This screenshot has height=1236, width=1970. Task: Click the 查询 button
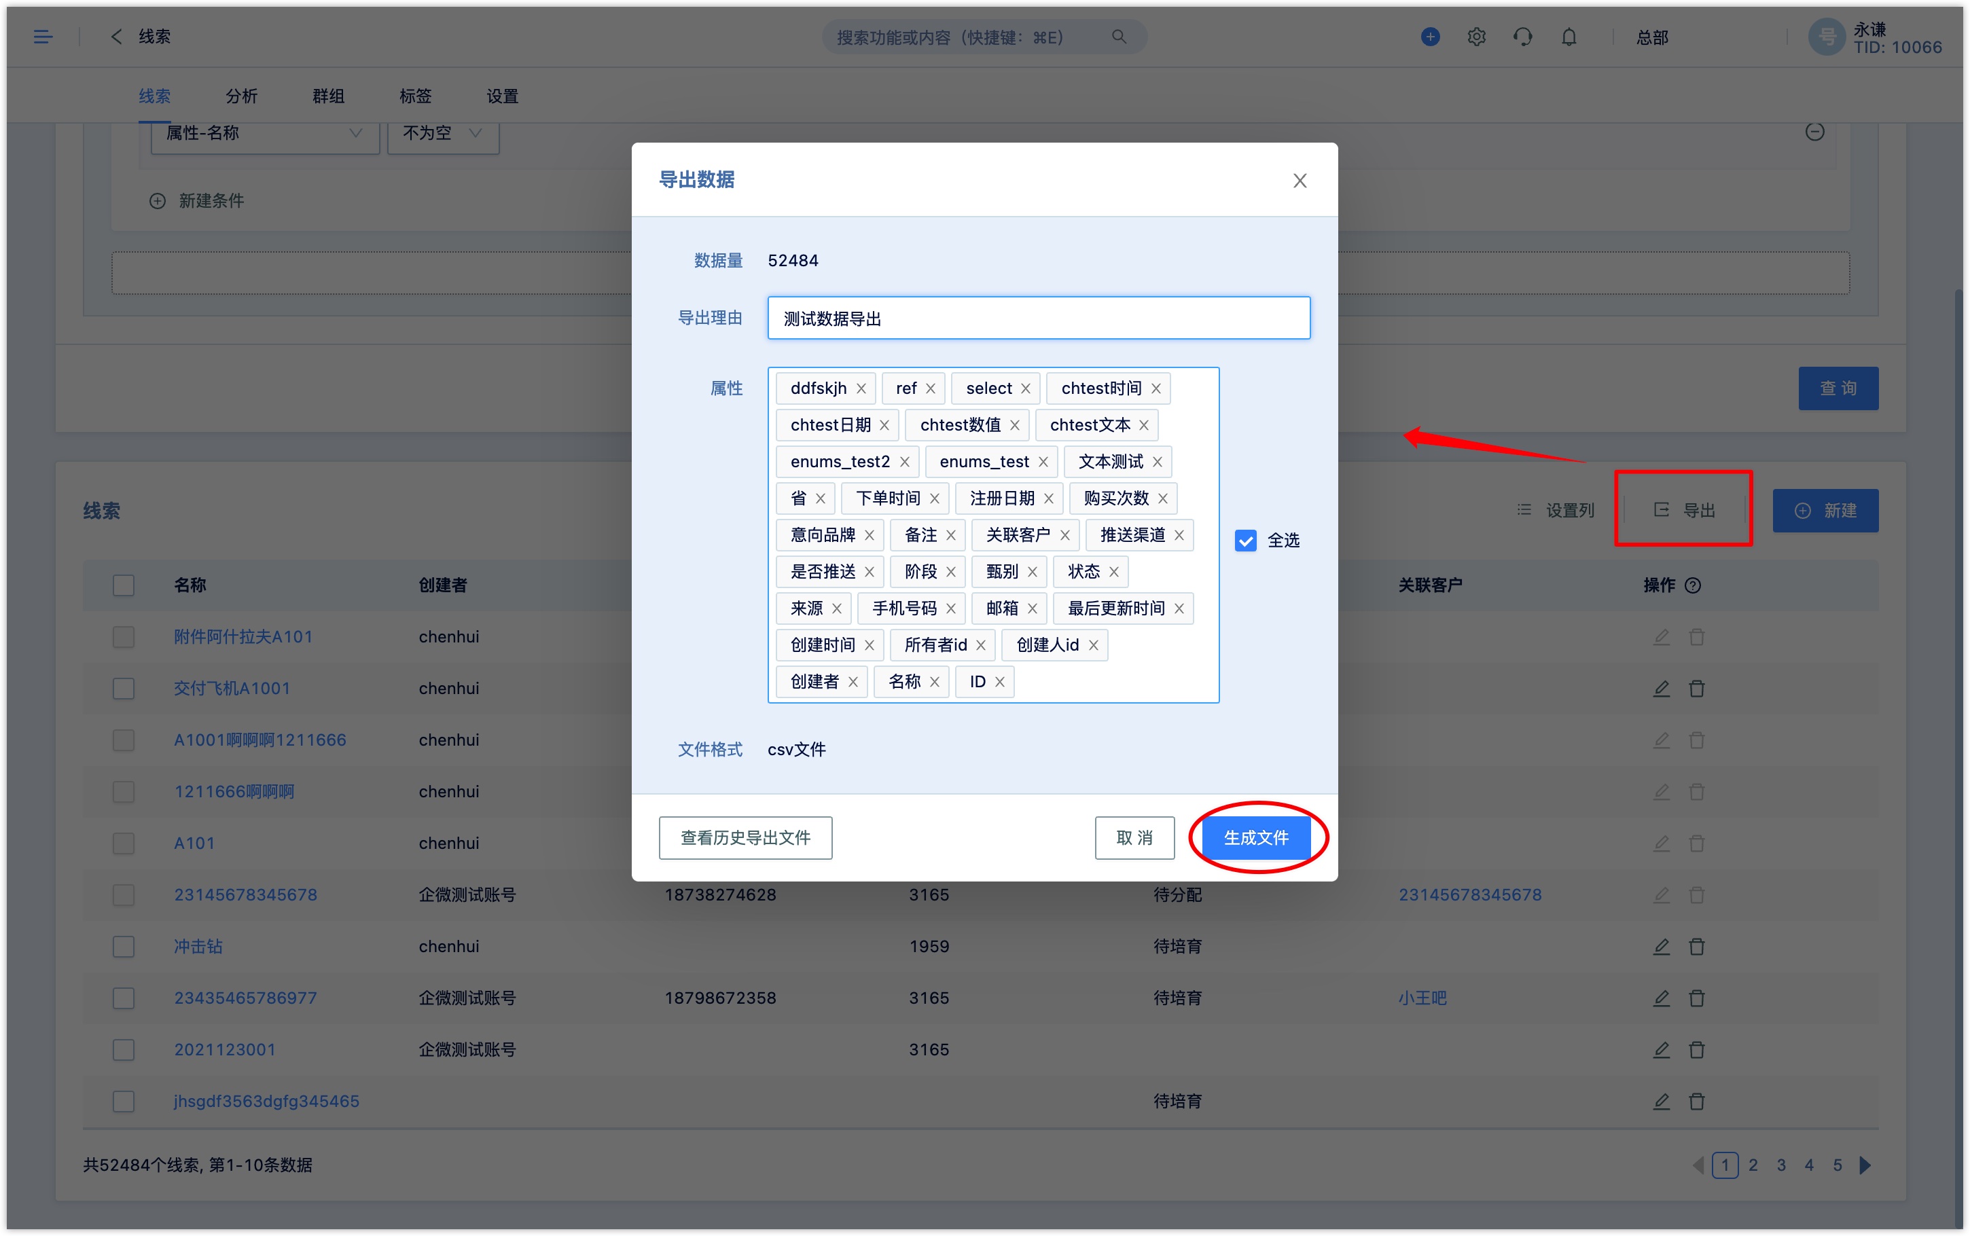(x=1838, y=388)
